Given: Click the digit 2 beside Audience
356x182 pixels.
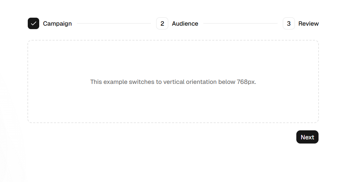Looking at the screenshot, I should pos(162,24).
